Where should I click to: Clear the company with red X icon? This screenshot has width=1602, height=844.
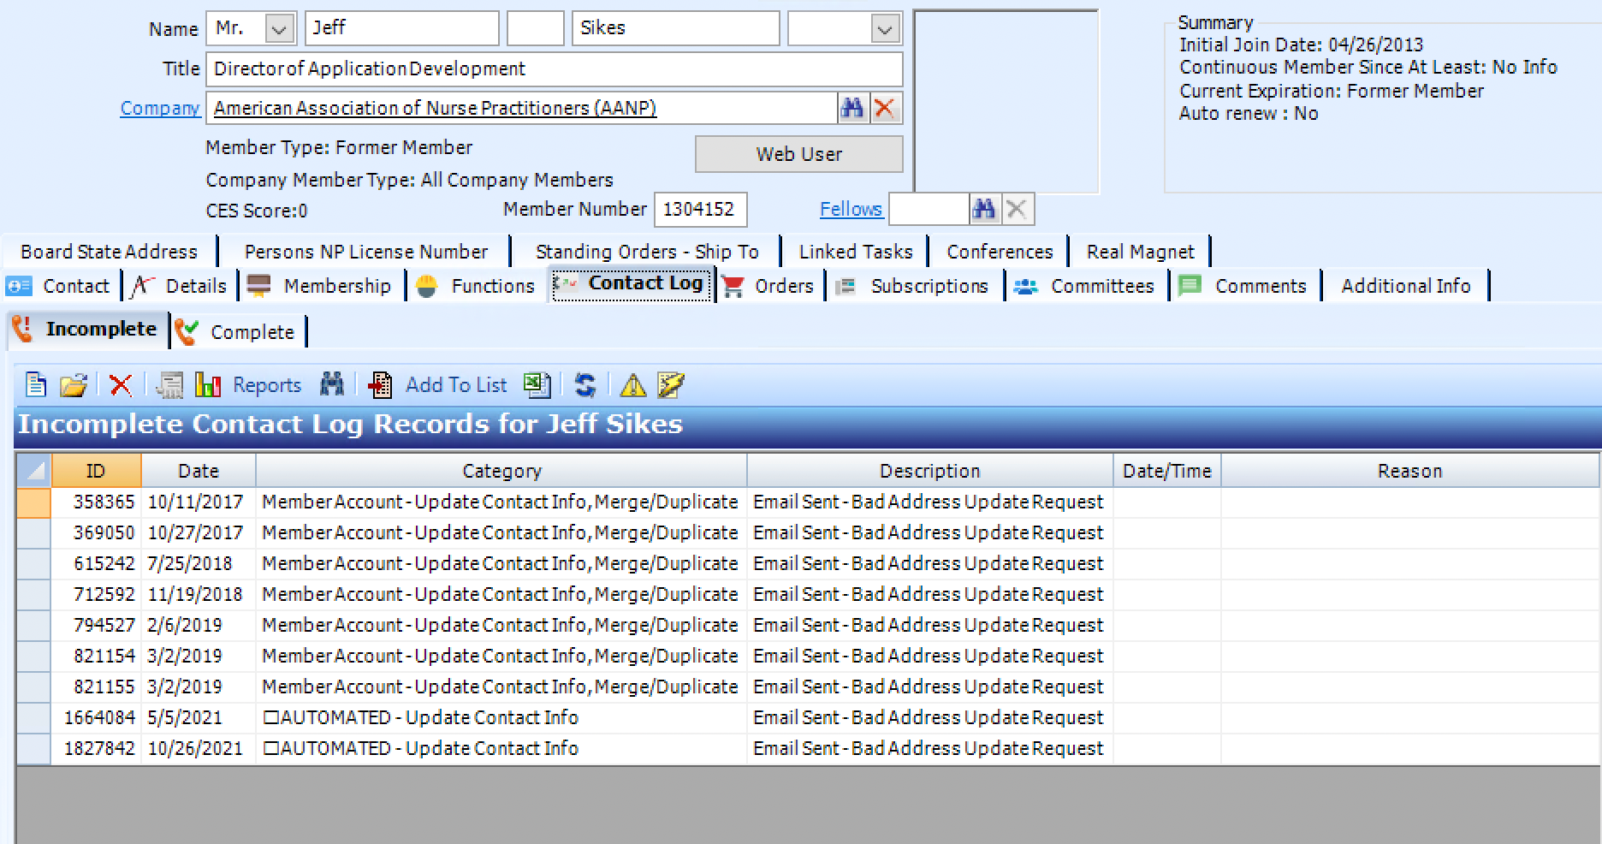point(885,108)
